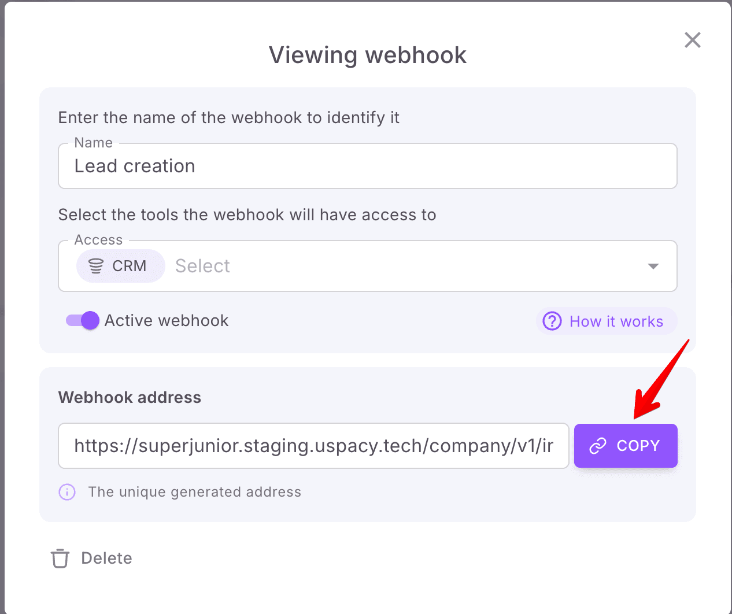Click the question mark help icon
The height and width of the screenshot is (614, 732).
coord(552,321)
